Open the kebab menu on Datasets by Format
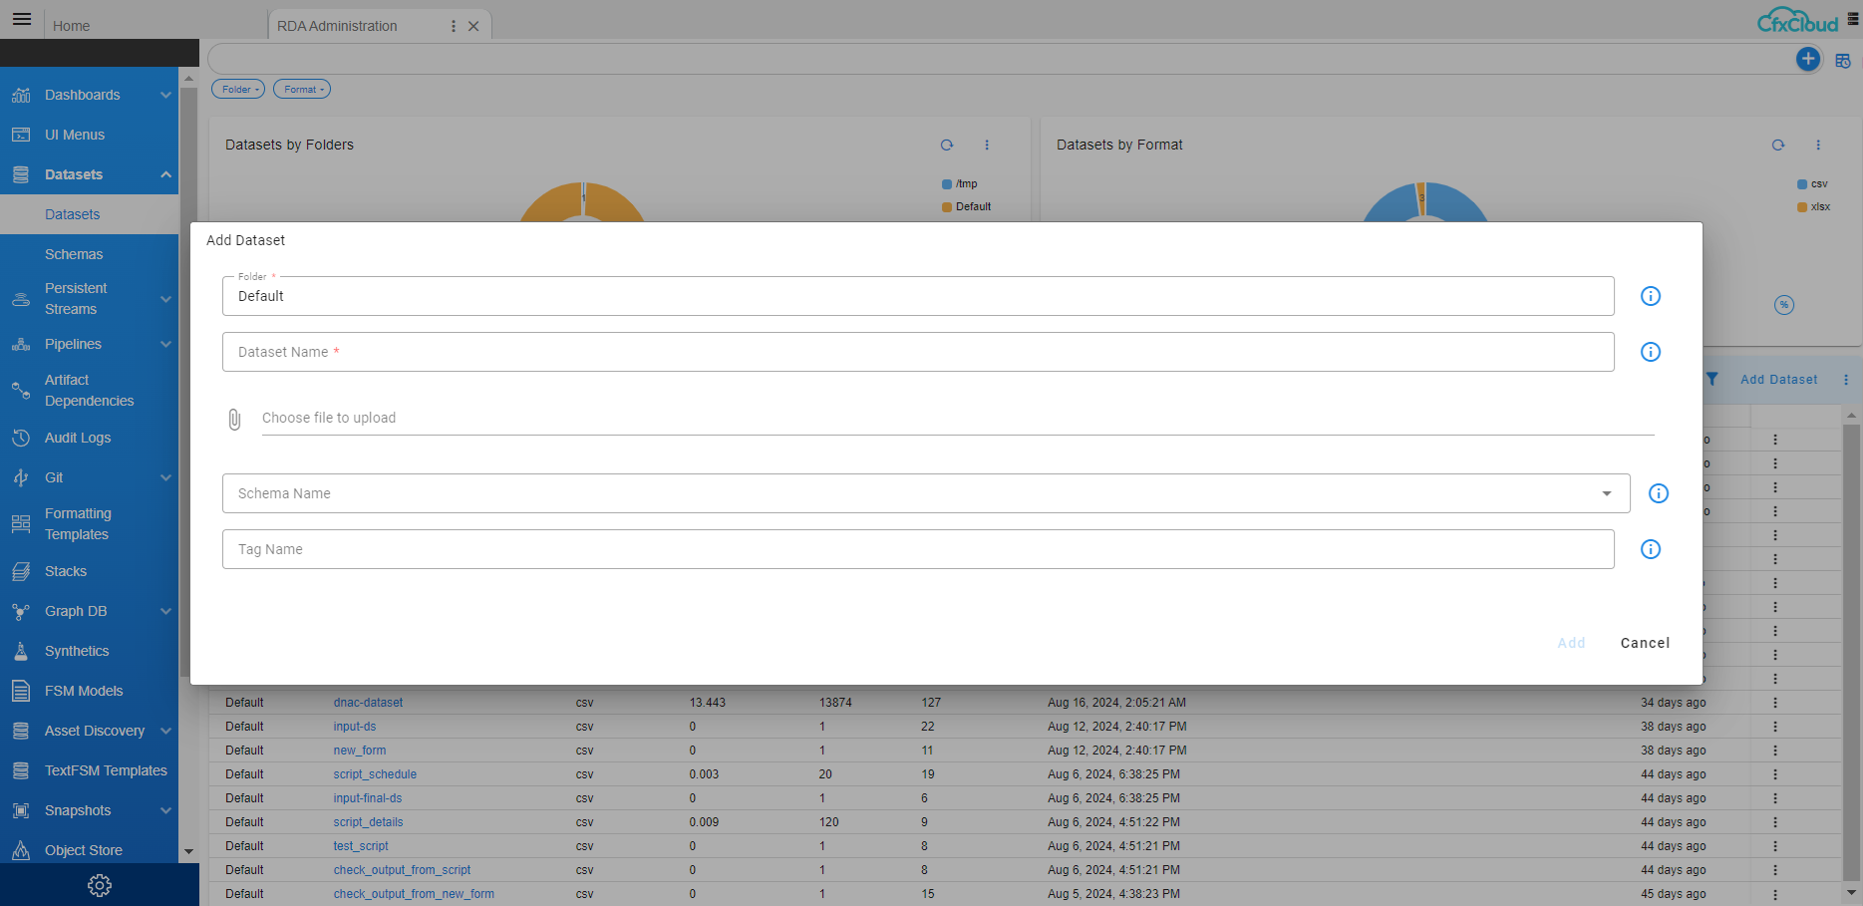 click(1818, 145)
